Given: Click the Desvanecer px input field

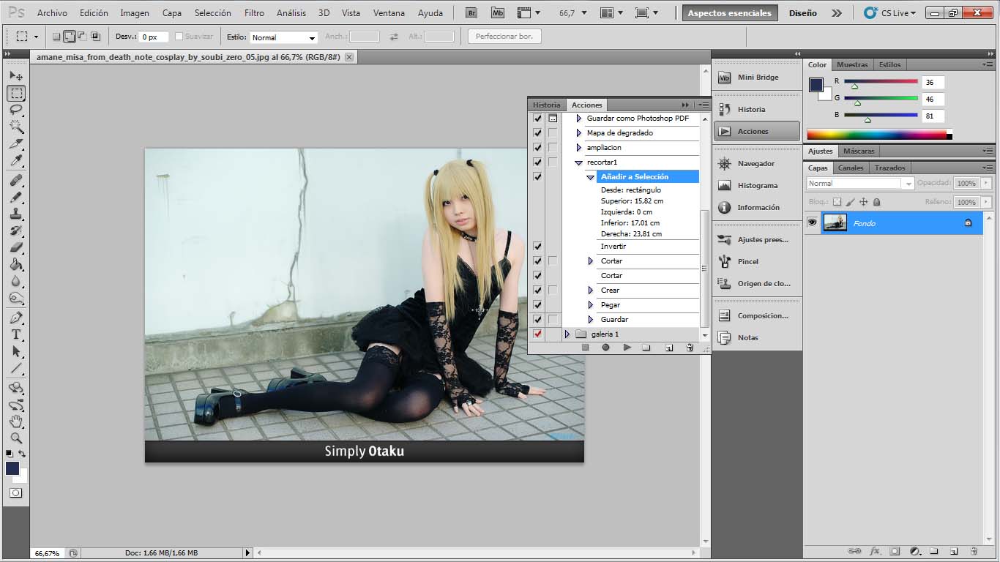Looking at the screenshot, I should pyautogui.click(x=154, y=37).
